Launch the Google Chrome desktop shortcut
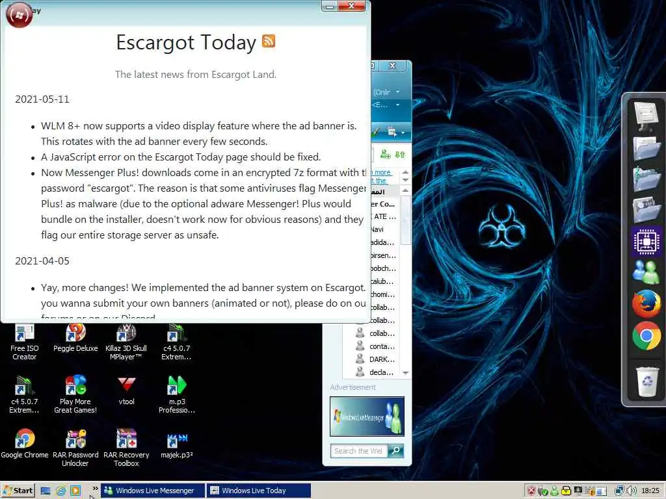Screen dimensions: 666x499 [24, 444]
